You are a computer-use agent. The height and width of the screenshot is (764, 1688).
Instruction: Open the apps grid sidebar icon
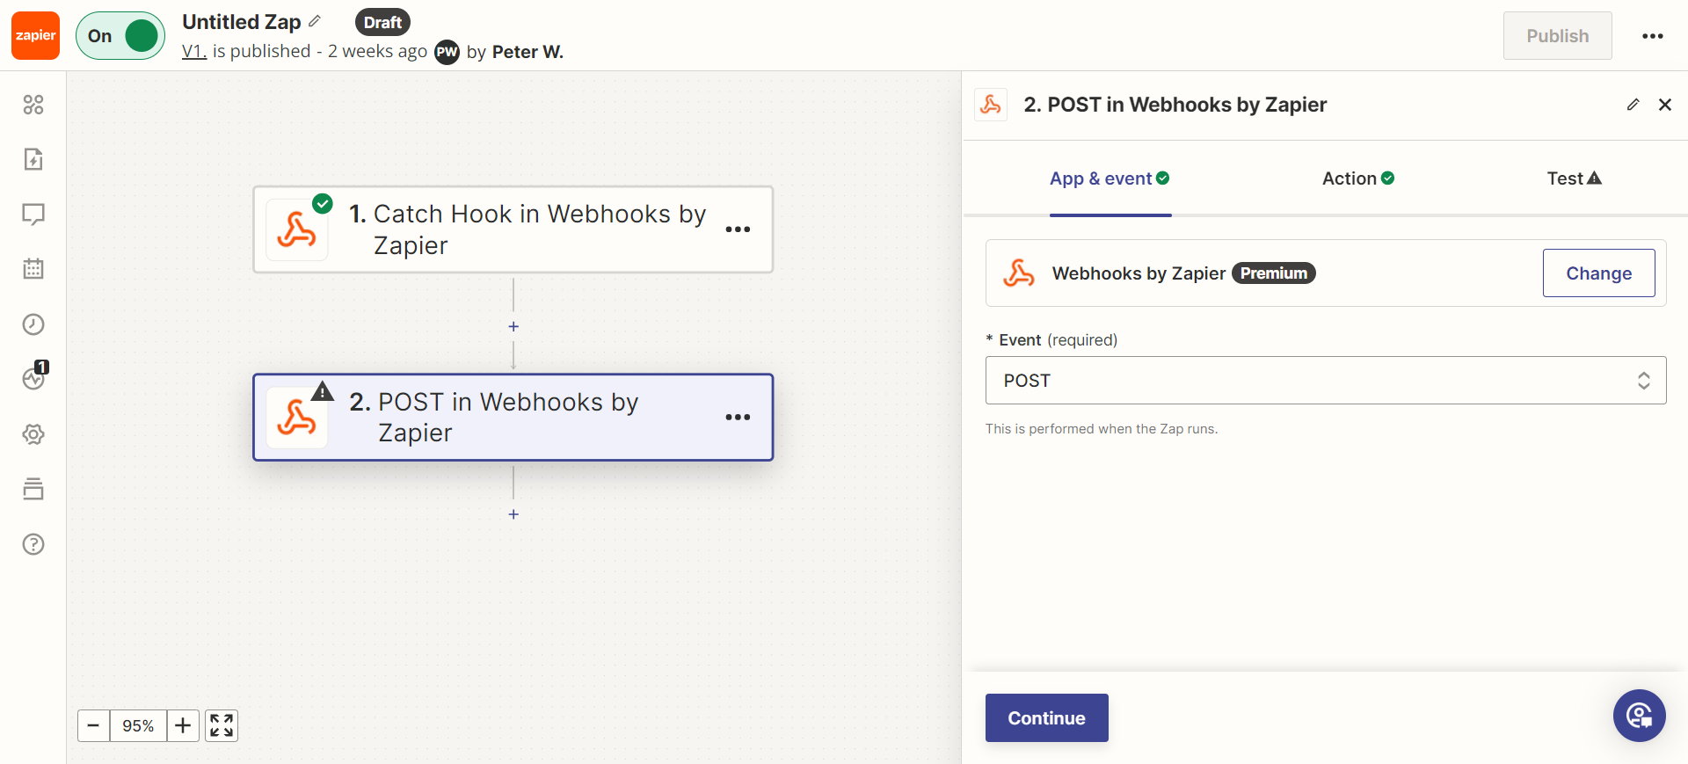[33, 105]
